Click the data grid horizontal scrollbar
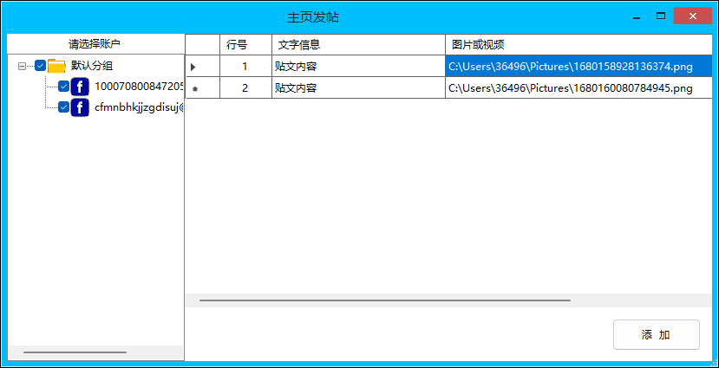This screenshot has height=368, width=719. coord(384,300)
